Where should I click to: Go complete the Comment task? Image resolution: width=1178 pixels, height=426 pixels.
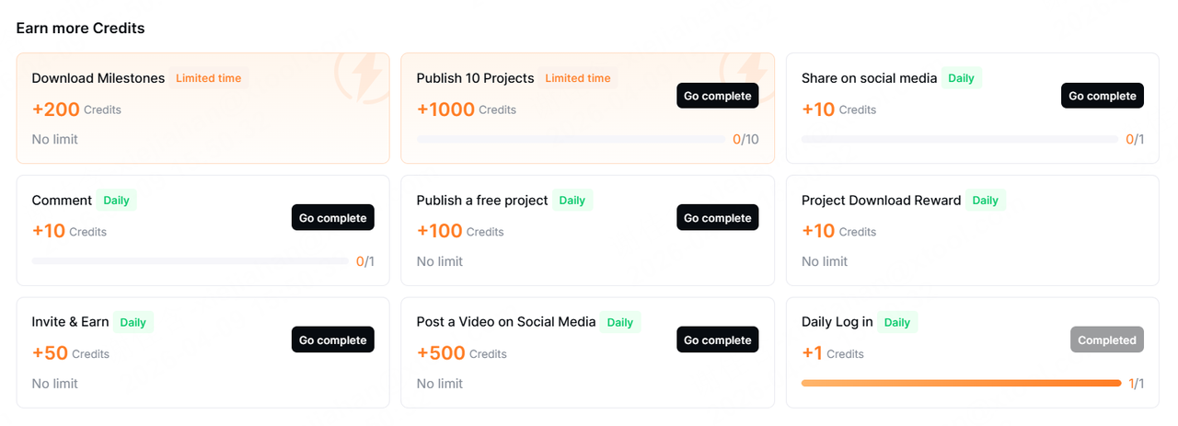pyautogui.click(x=333, y=218)
